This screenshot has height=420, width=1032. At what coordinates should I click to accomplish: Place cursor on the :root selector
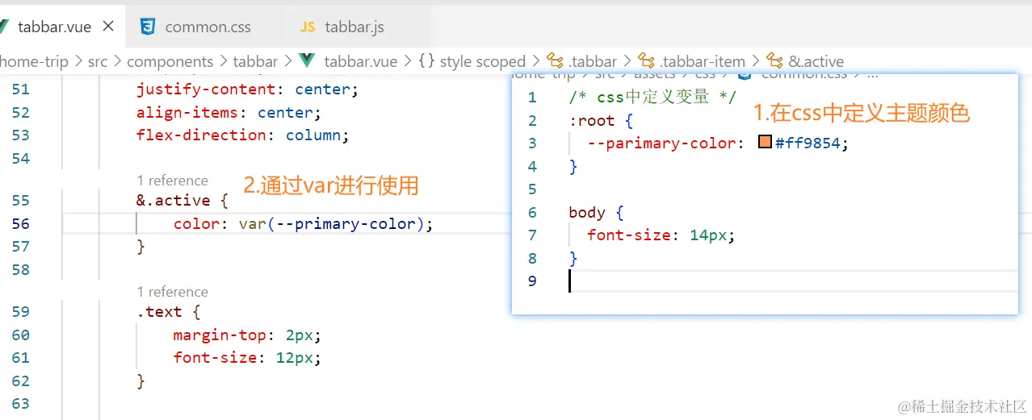591,121
